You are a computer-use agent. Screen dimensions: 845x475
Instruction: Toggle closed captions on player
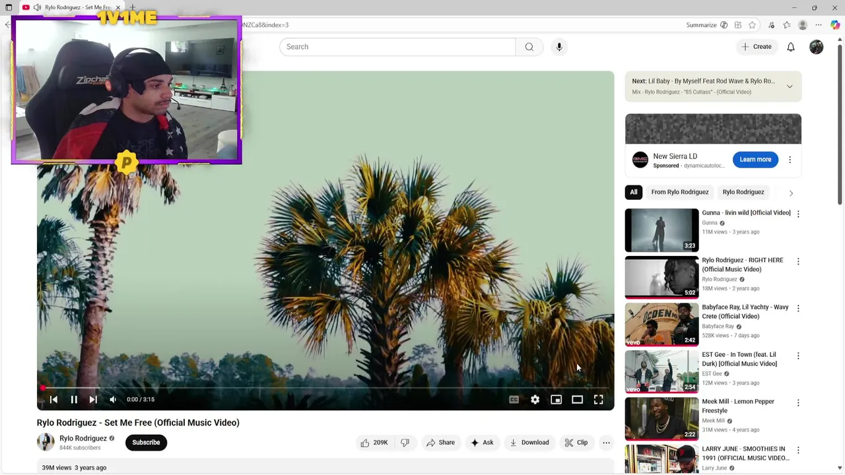pos(514,399)
